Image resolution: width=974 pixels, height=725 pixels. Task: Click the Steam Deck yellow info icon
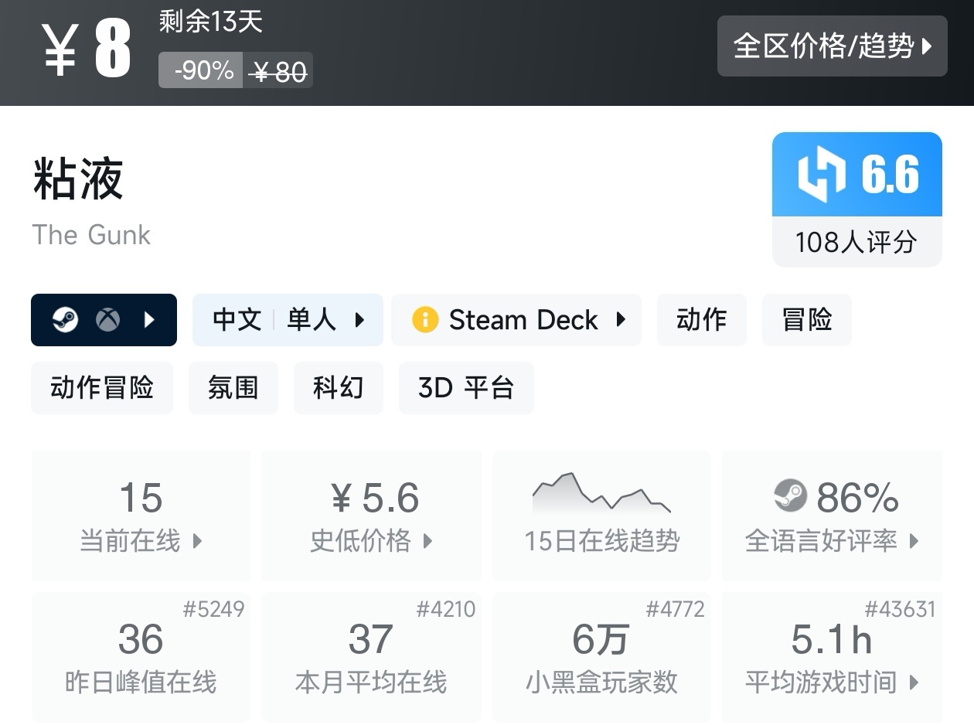(x=424, y=320)
